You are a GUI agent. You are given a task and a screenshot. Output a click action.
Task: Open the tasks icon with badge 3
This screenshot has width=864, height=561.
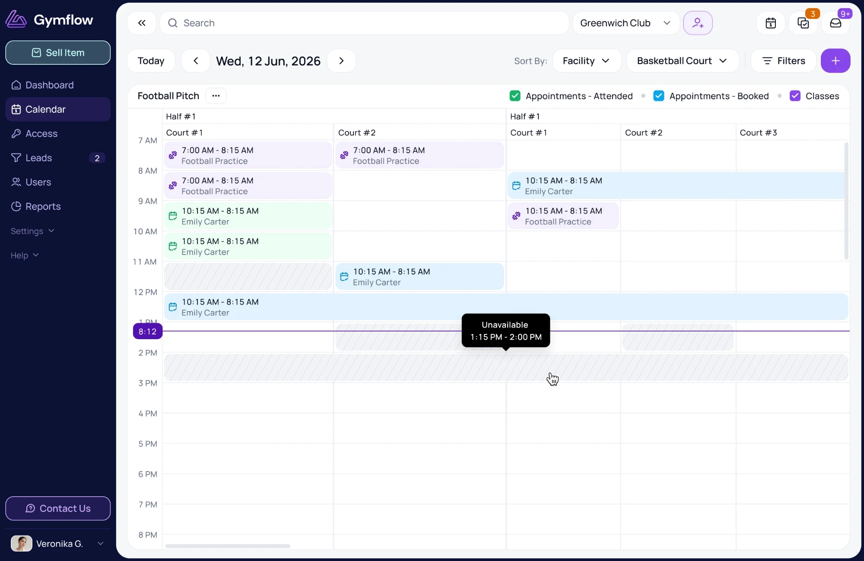click(x=803, y=23)
